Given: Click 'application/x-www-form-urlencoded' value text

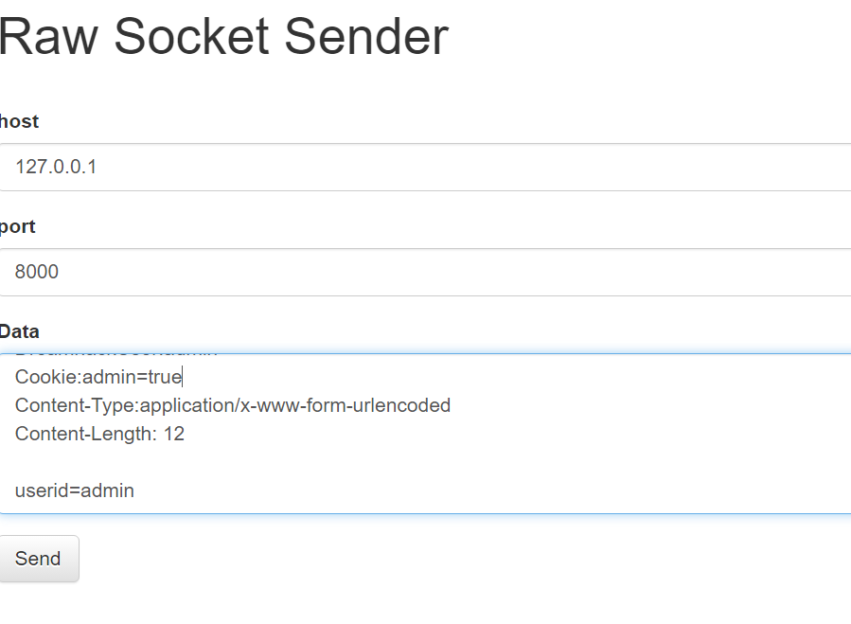Looking at the screenshot, I should click(295, 405).
